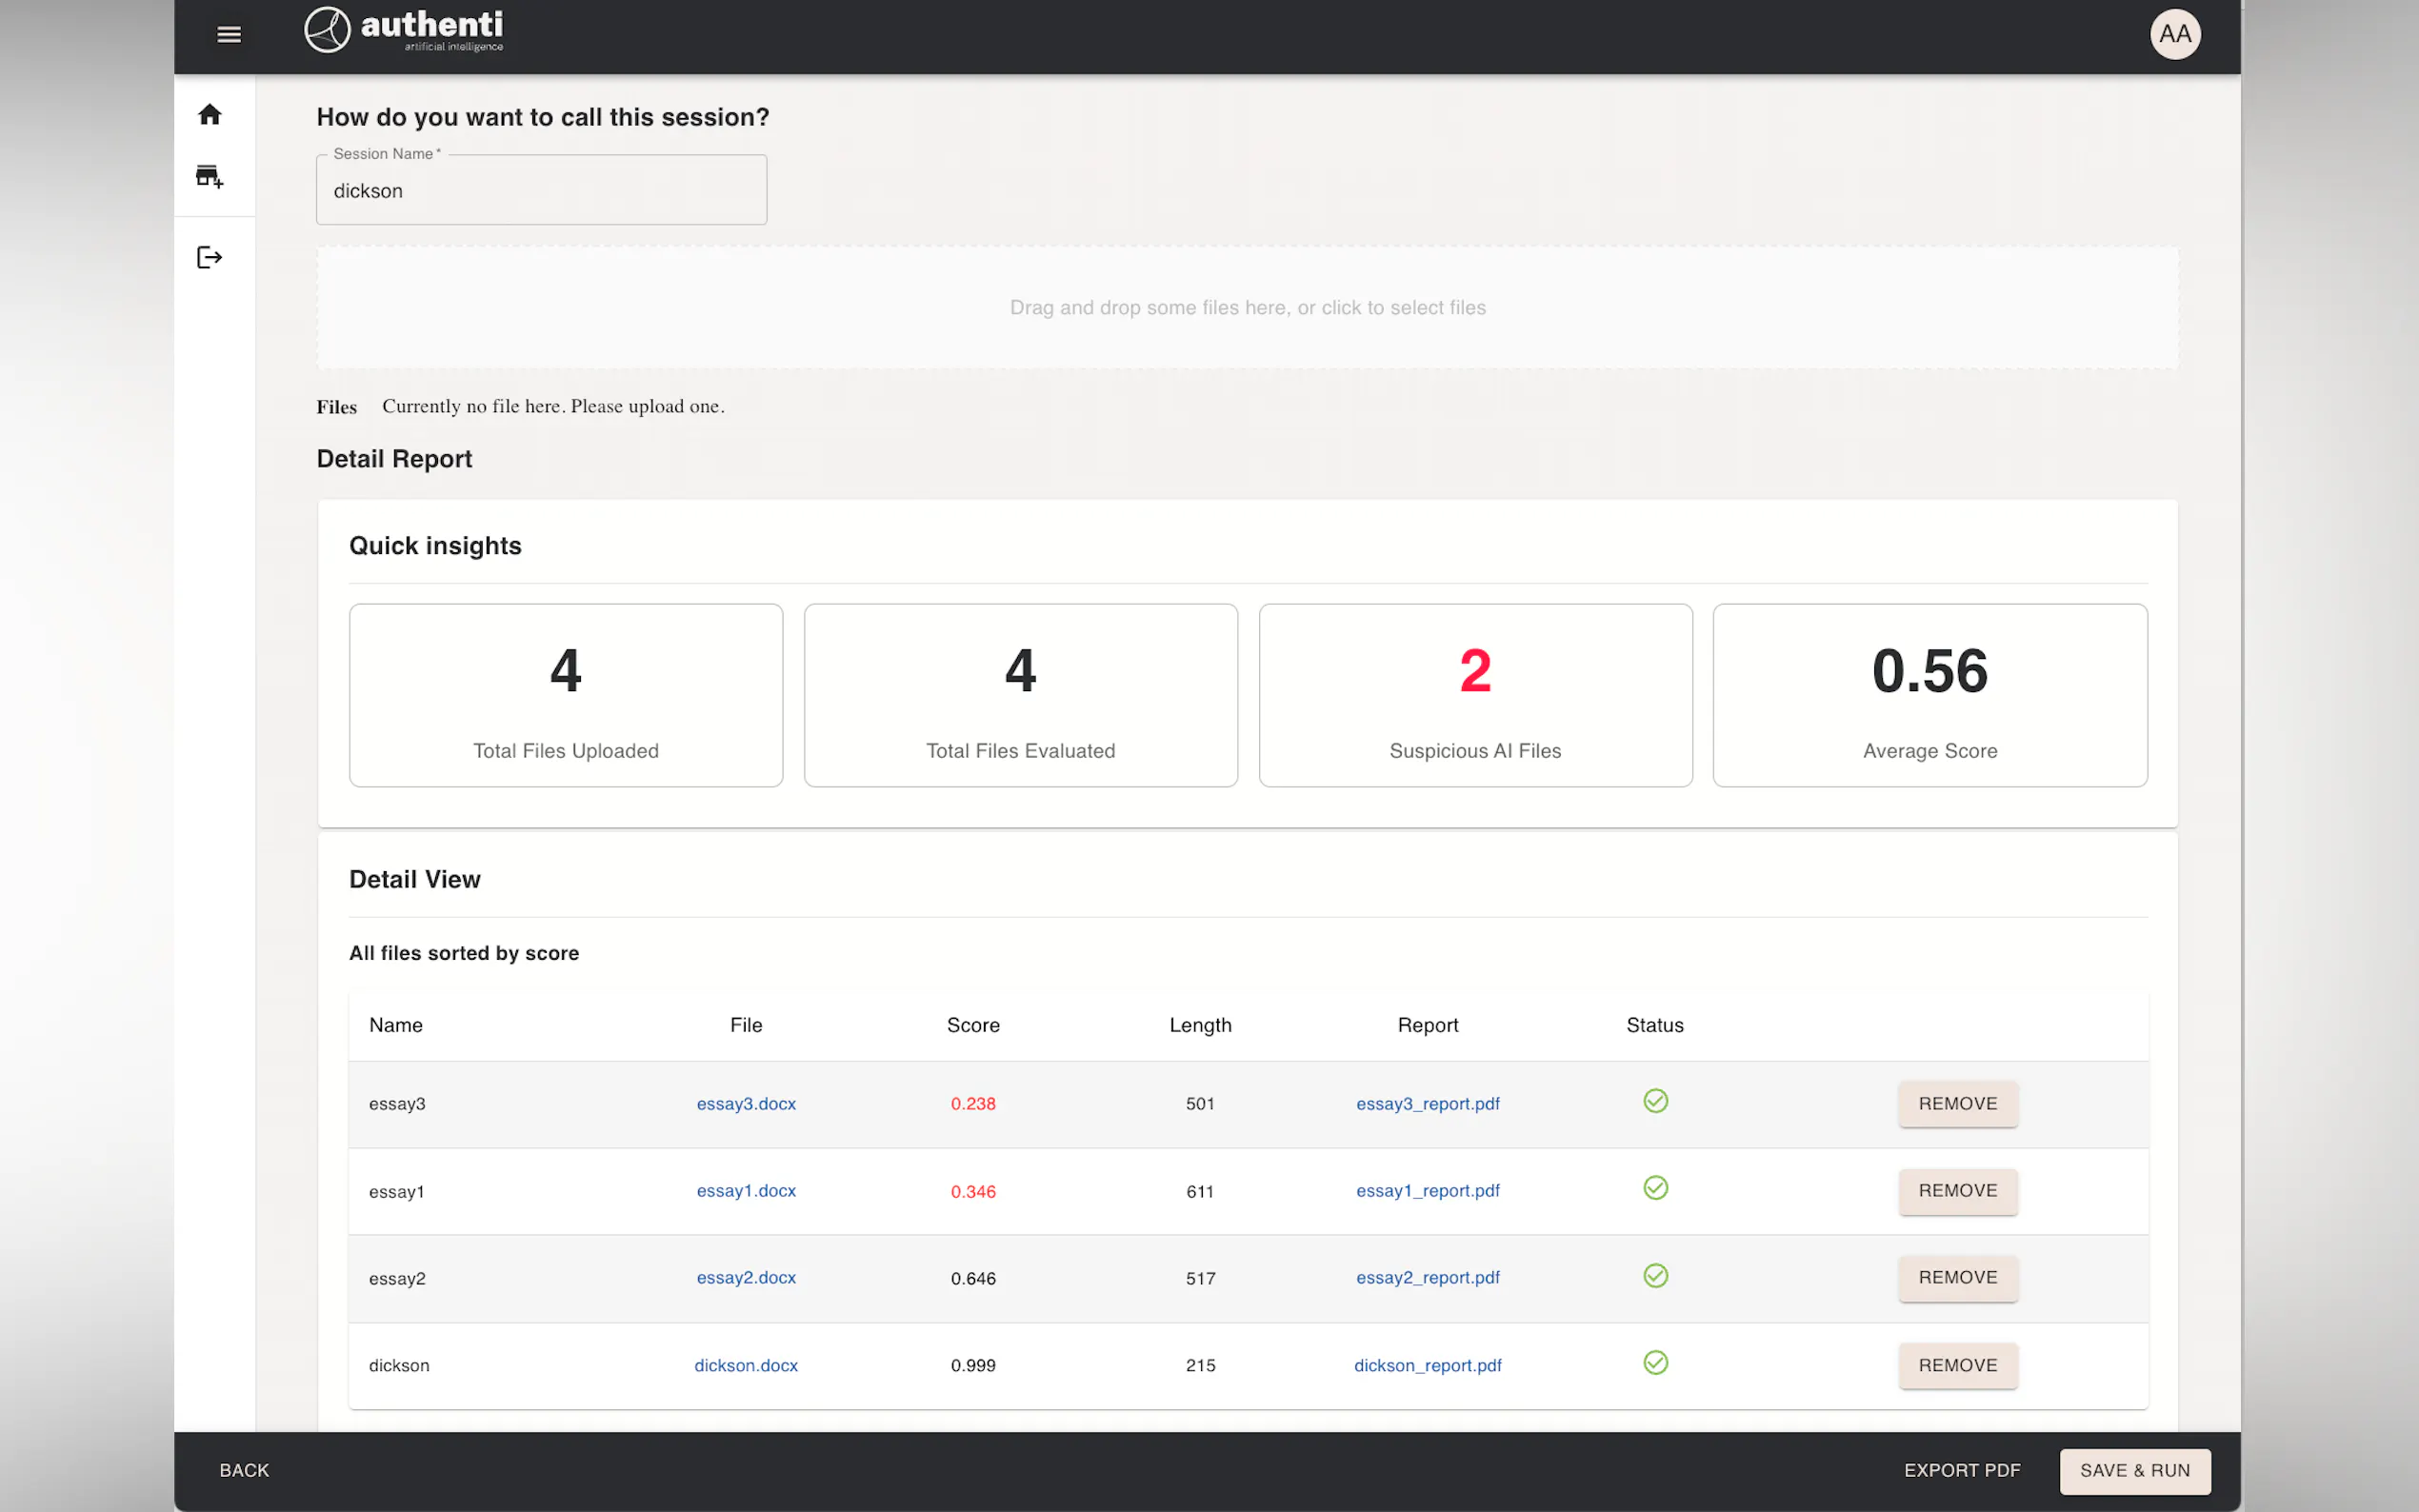
Task: Focus the Session Name input field
Action: [x=541, y=190]
